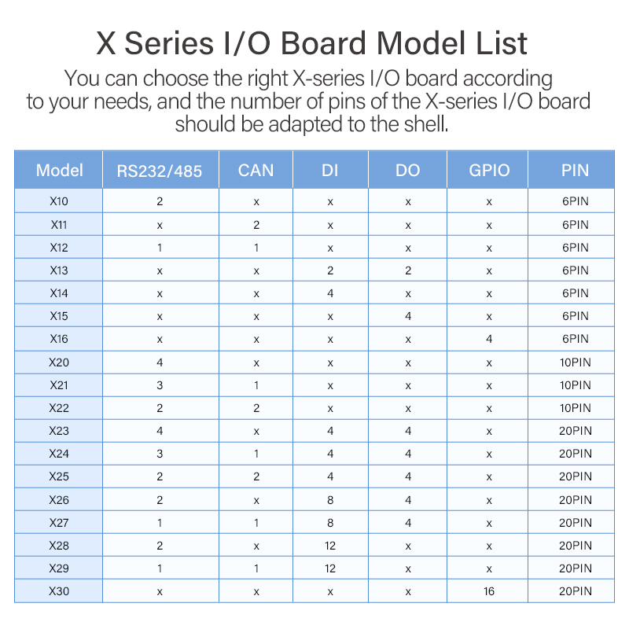
Task: Click the page title X Series I/O Board Model List
Action: 312,43
